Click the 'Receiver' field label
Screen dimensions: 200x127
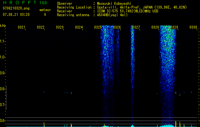tap(65, 11)
